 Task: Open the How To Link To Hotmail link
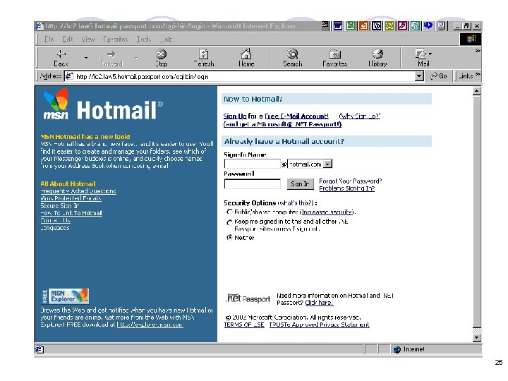click(71, 213)
